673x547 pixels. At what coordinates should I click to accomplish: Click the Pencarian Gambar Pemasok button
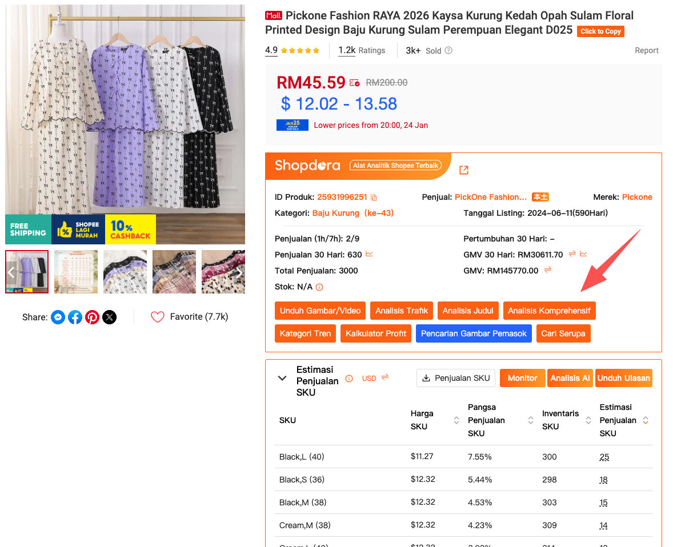[474, 333]
